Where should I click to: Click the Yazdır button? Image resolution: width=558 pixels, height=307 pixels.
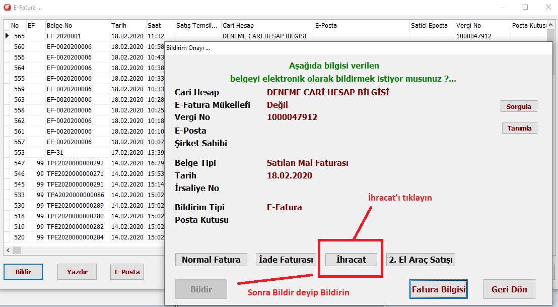77,272
